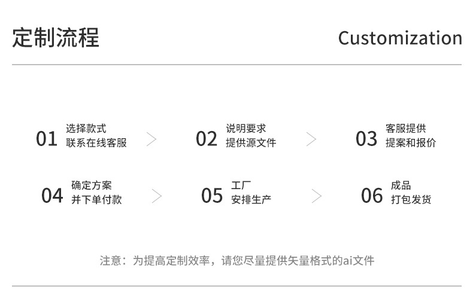
Task: Click the step number 05
Action: point(212,196)
